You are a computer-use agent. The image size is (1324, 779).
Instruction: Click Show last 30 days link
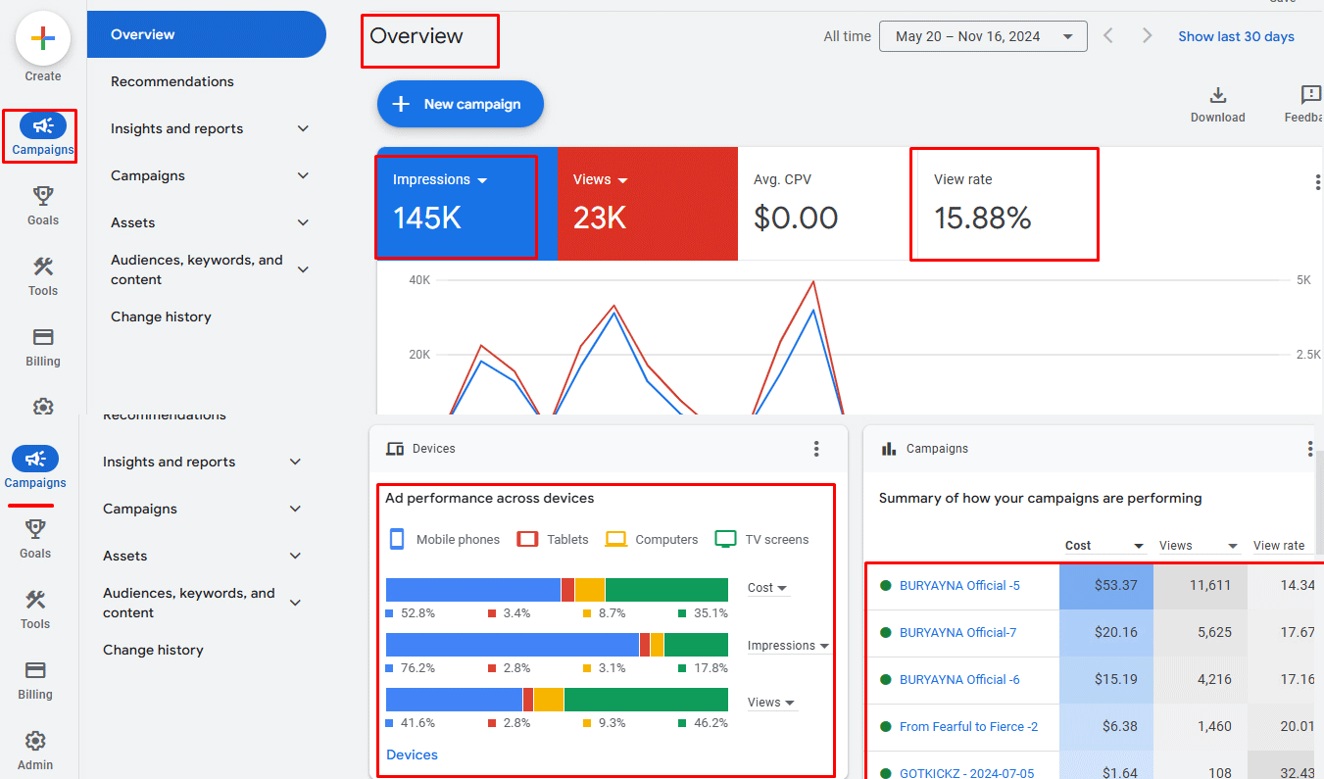[1236, 36]
